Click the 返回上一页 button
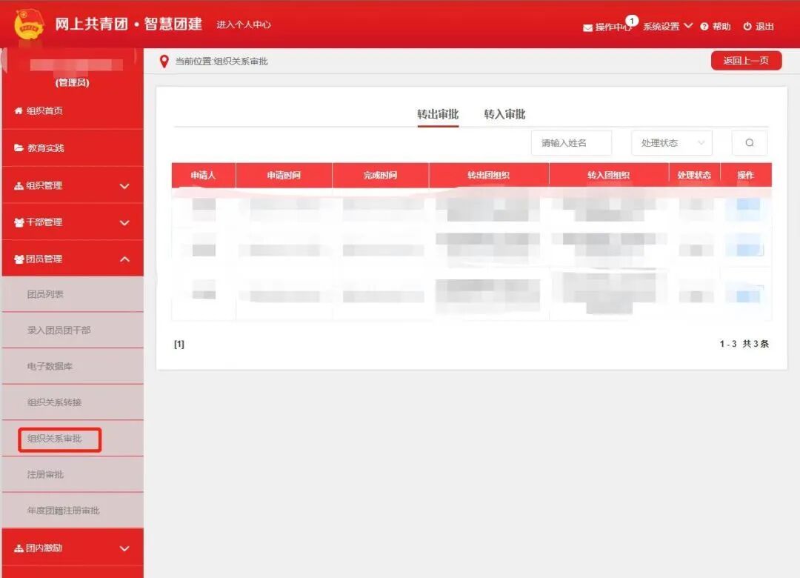The height and width of the screenshot is (578, 800). pos(746,61)
